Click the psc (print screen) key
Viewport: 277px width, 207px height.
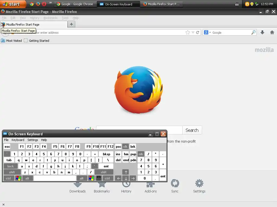click(x=118, y=146)
